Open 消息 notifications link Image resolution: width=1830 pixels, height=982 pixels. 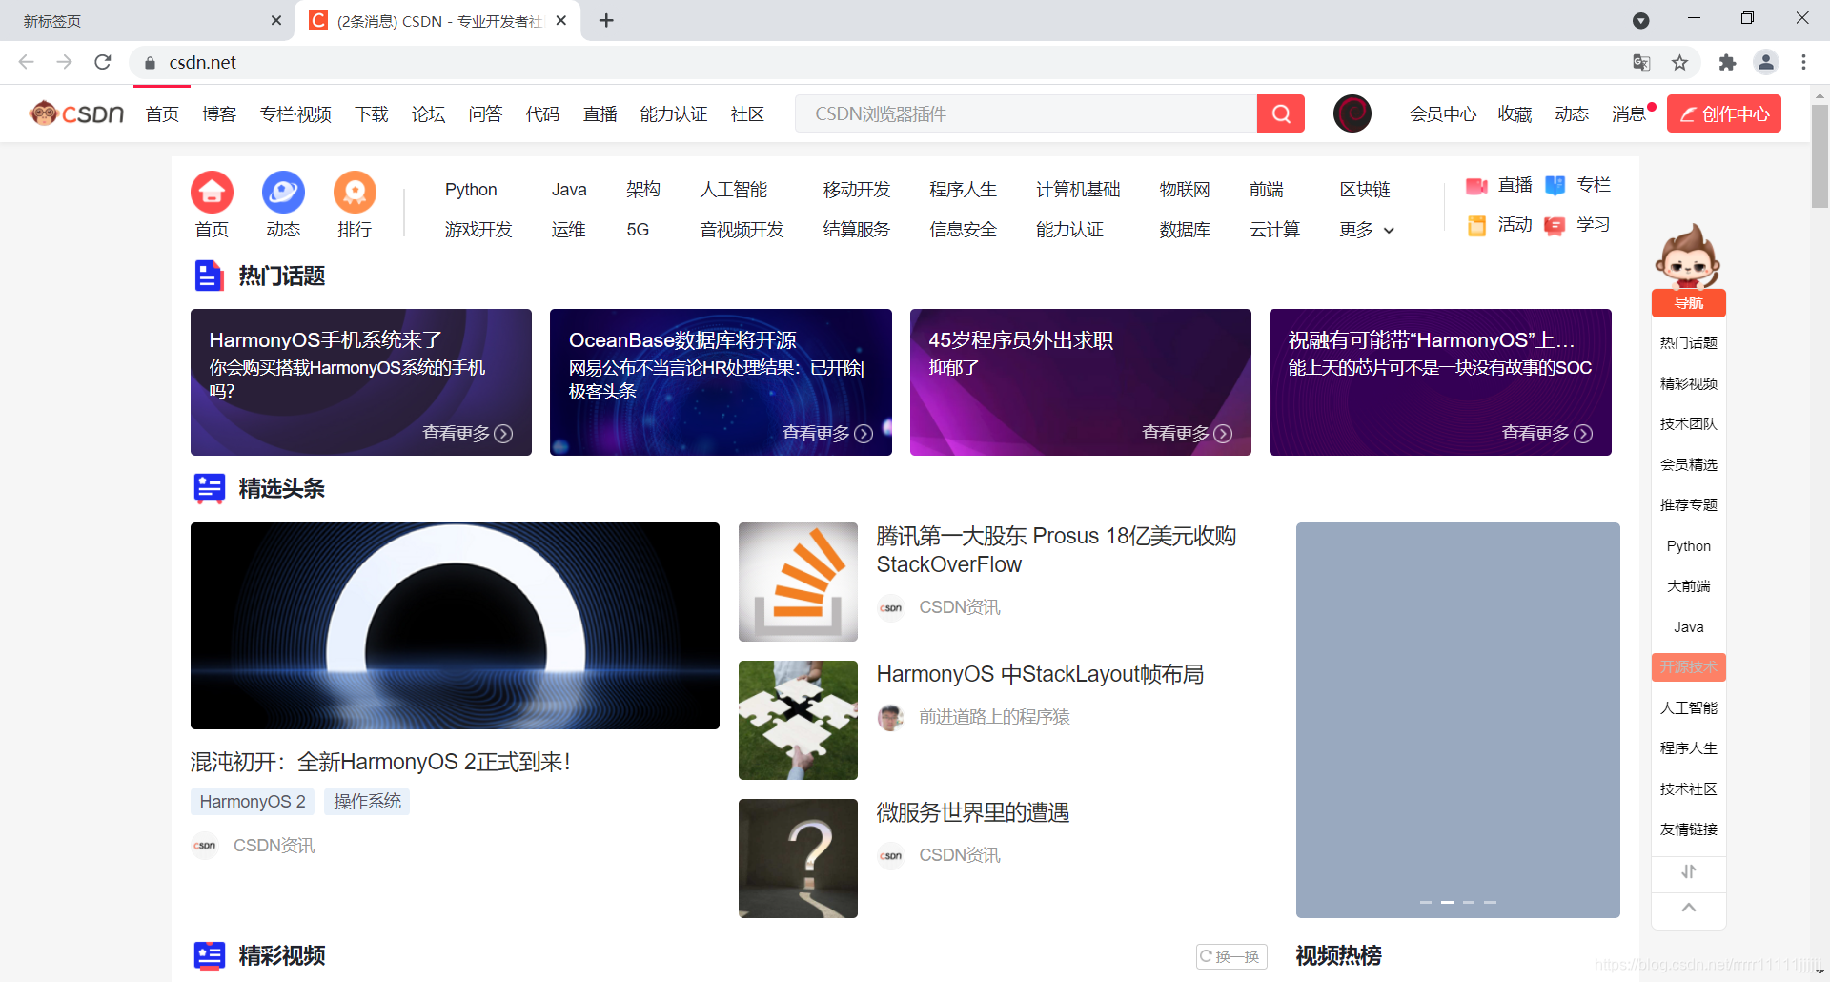tap(1629, 114)
